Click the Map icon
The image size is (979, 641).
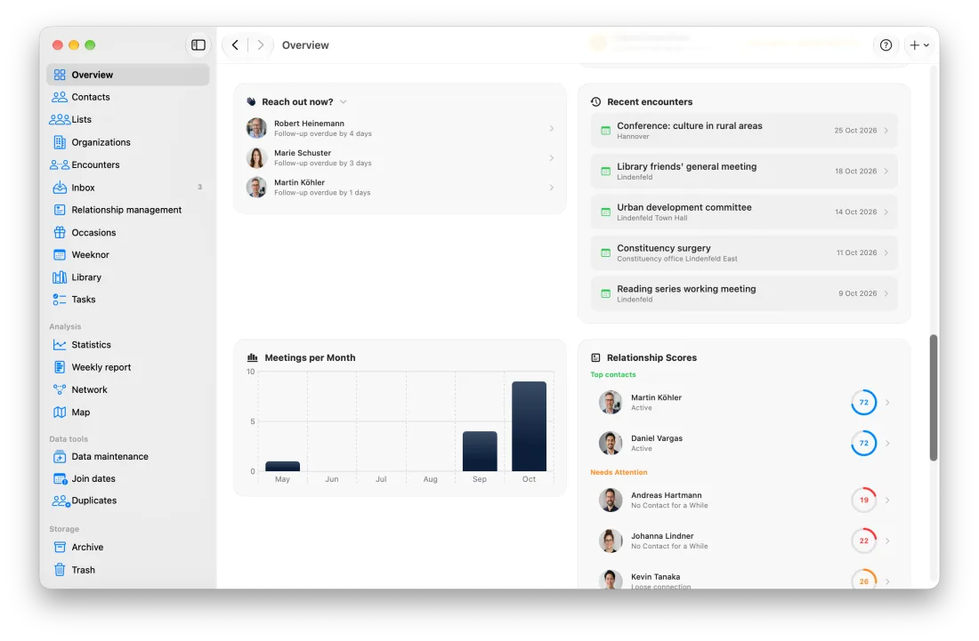click(60, 413)
